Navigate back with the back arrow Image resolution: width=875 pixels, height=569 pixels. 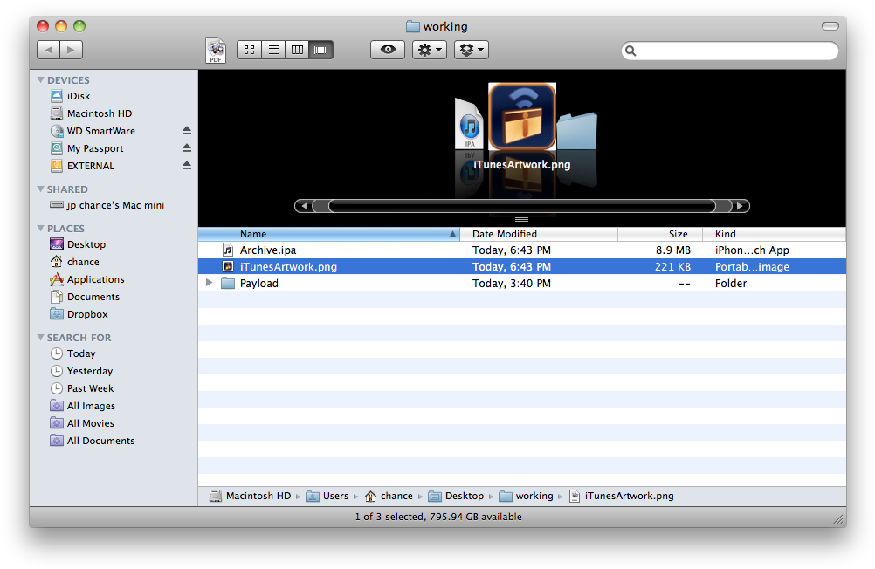[49, 50]
